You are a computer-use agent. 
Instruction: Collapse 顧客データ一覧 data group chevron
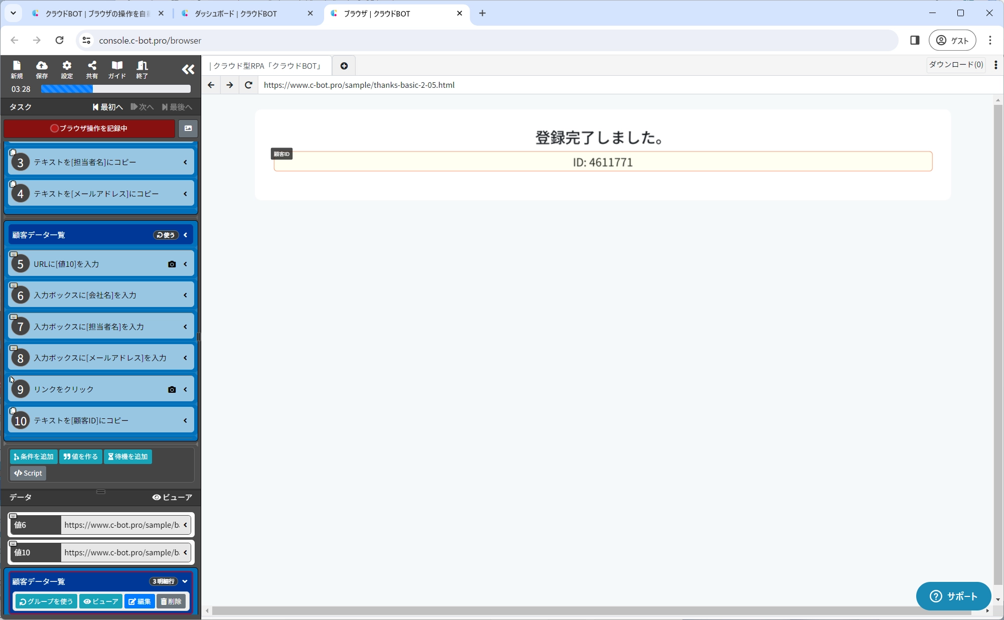point(185,581)
